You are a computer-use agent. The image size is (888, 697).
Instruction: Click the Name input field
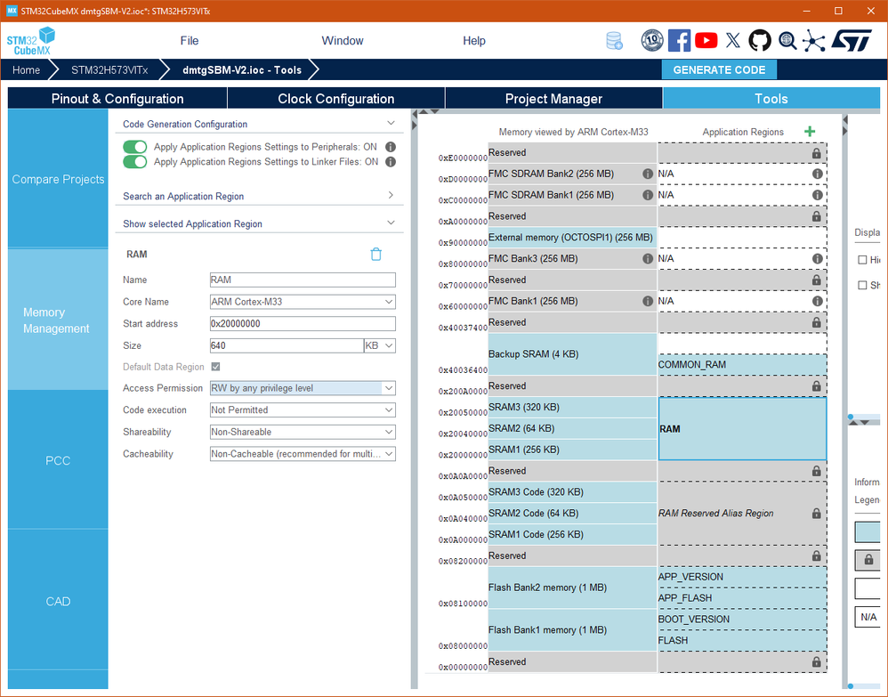point(303,280)
